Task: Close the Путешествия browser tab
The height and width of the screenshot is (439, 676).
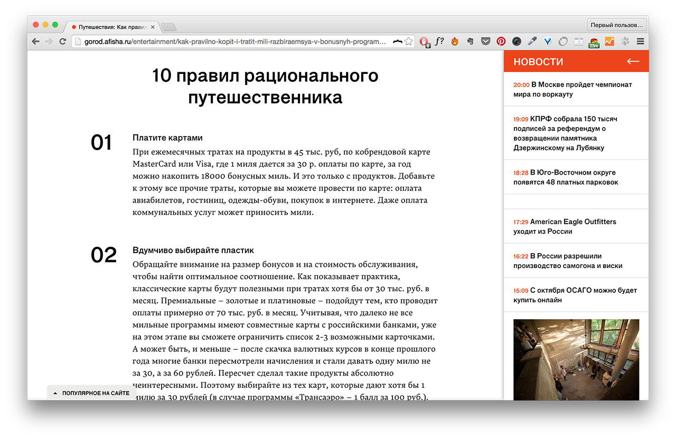Action: pyautogui.click(x=153, y=26)
